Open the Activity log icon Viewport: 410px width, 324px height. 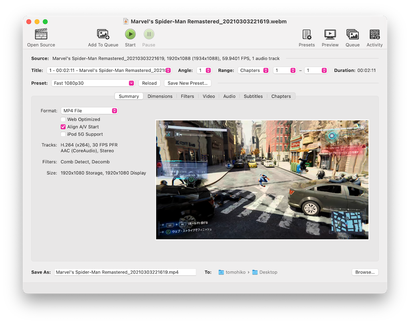click(x=374, y=34)
